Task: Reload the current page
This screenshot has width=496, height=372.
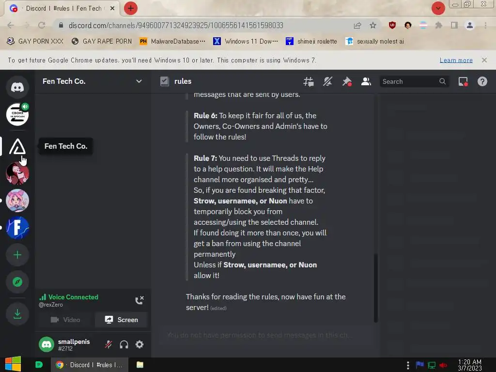Action: [42, 25]
